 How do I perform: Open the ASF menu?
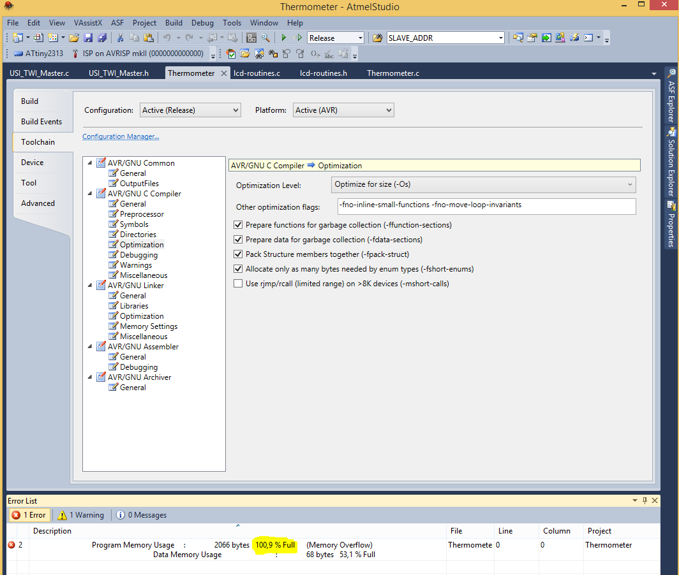coord(117,23)
